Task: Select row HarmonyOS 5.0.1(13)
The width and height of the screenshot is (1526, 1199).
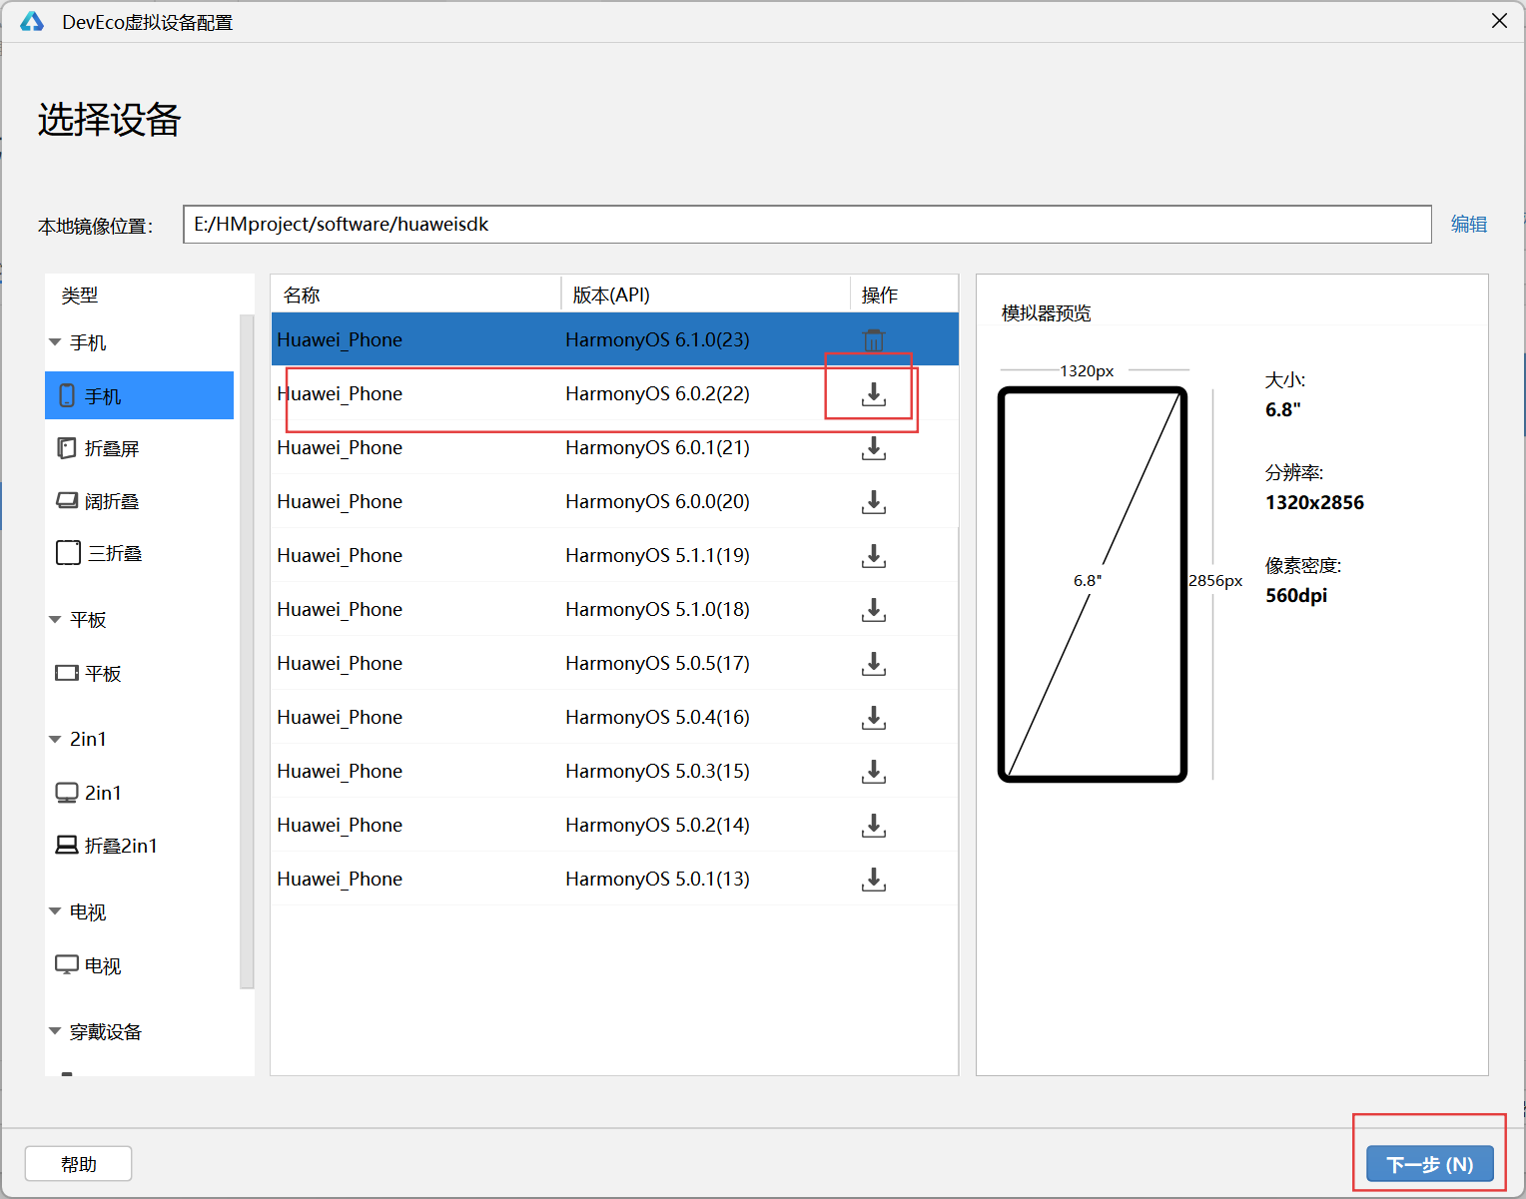Action: point(614,879)
